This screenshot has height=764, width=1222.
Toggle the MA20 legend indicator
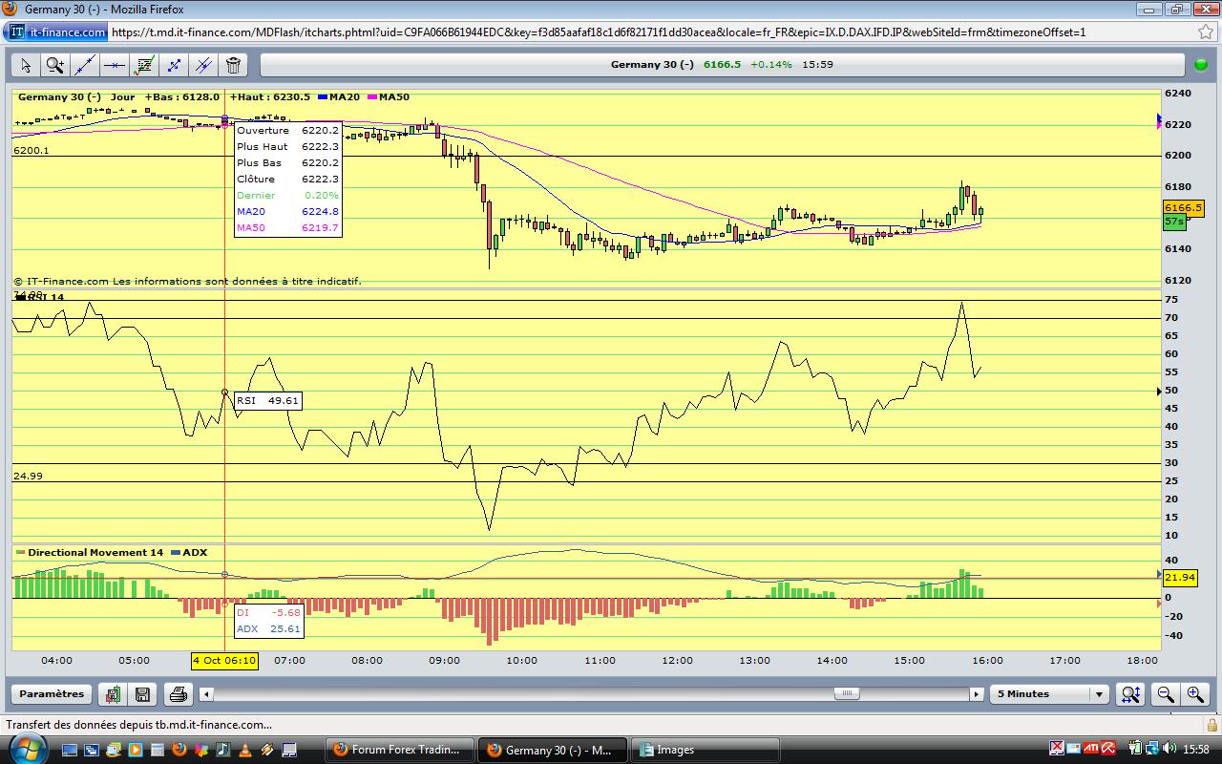pyautogui.click(x=339, y=97)
